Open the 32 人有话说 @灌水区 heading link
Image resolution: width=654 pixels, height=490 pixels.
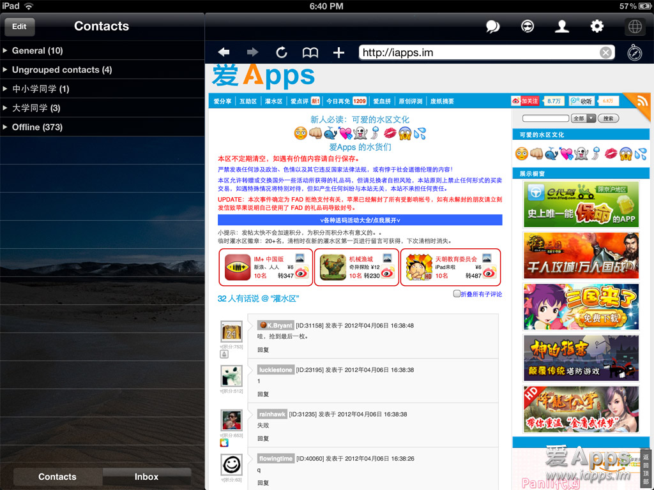[258, 299]
